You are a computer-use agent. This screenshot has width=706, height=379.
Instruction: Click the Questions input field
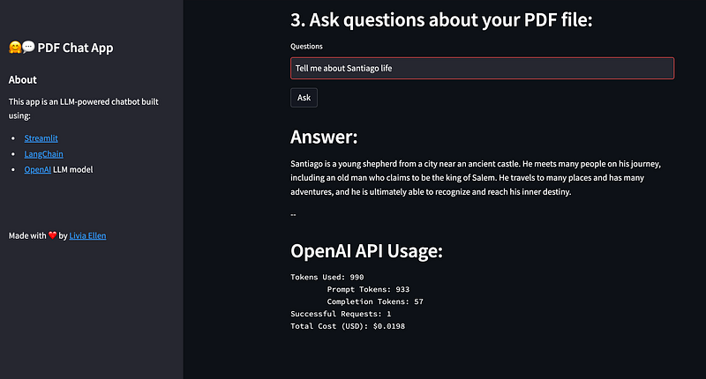482,69
